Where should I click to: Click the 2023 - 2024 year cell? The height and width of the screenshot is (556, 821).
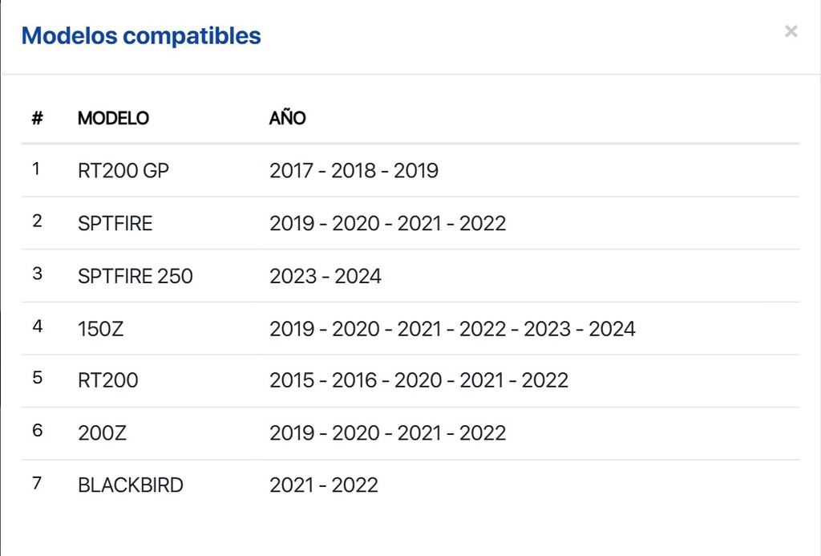click(325, 276)
